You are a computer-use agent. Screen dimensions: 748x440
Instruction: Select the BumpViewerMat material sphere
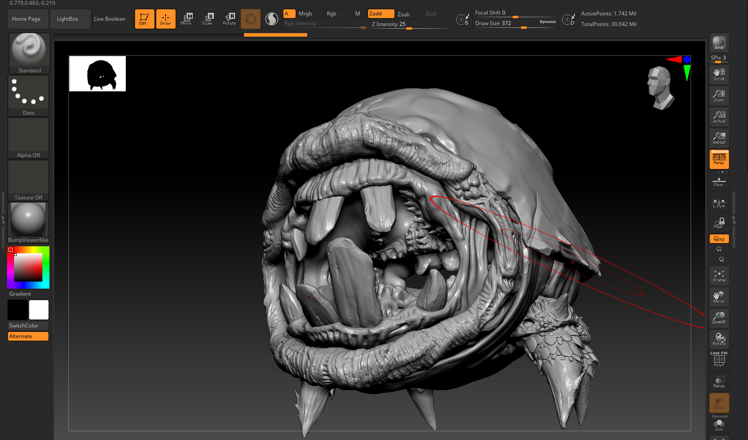(28, 219)
